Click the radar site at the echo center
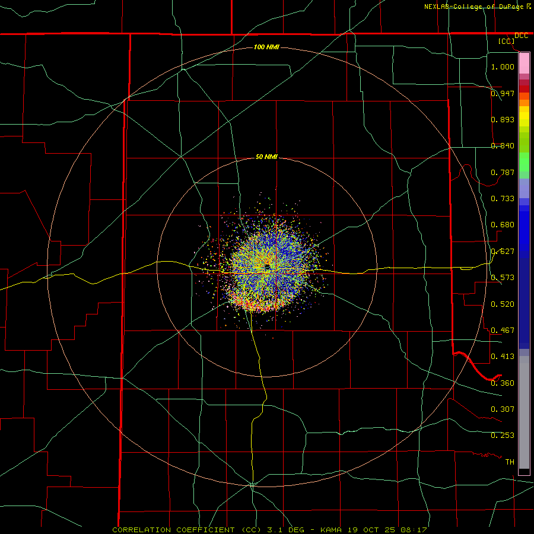Screen dimensions: 534x534 [x=267, y=266]
